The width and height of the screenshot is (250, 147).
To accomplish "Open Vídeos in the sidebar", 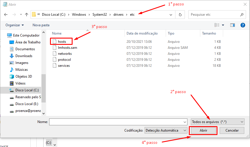I will [17, 83].
